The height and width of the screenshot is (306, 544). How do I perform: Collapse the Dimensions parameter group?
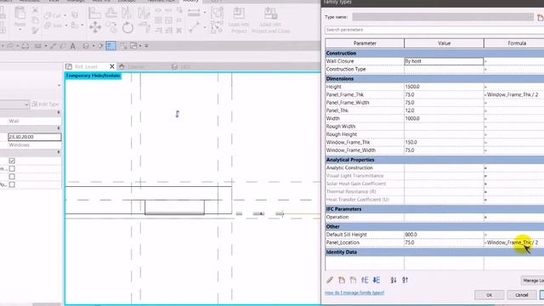[x=434, y=79]
